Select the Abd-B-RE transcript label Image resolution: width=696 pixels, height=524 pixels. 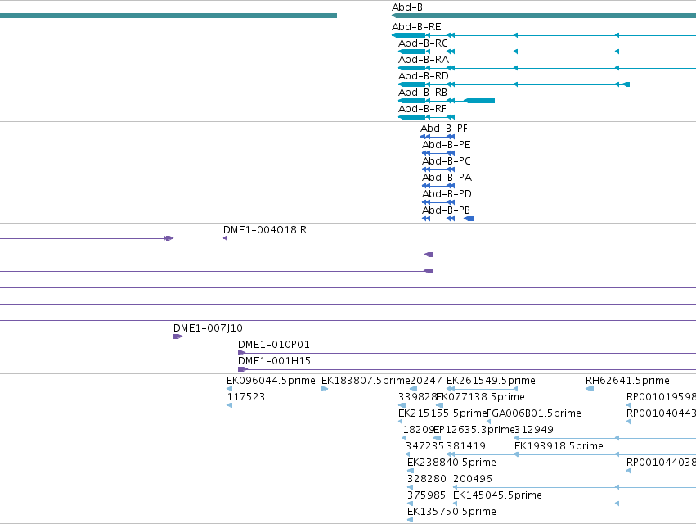click(416, 27)
